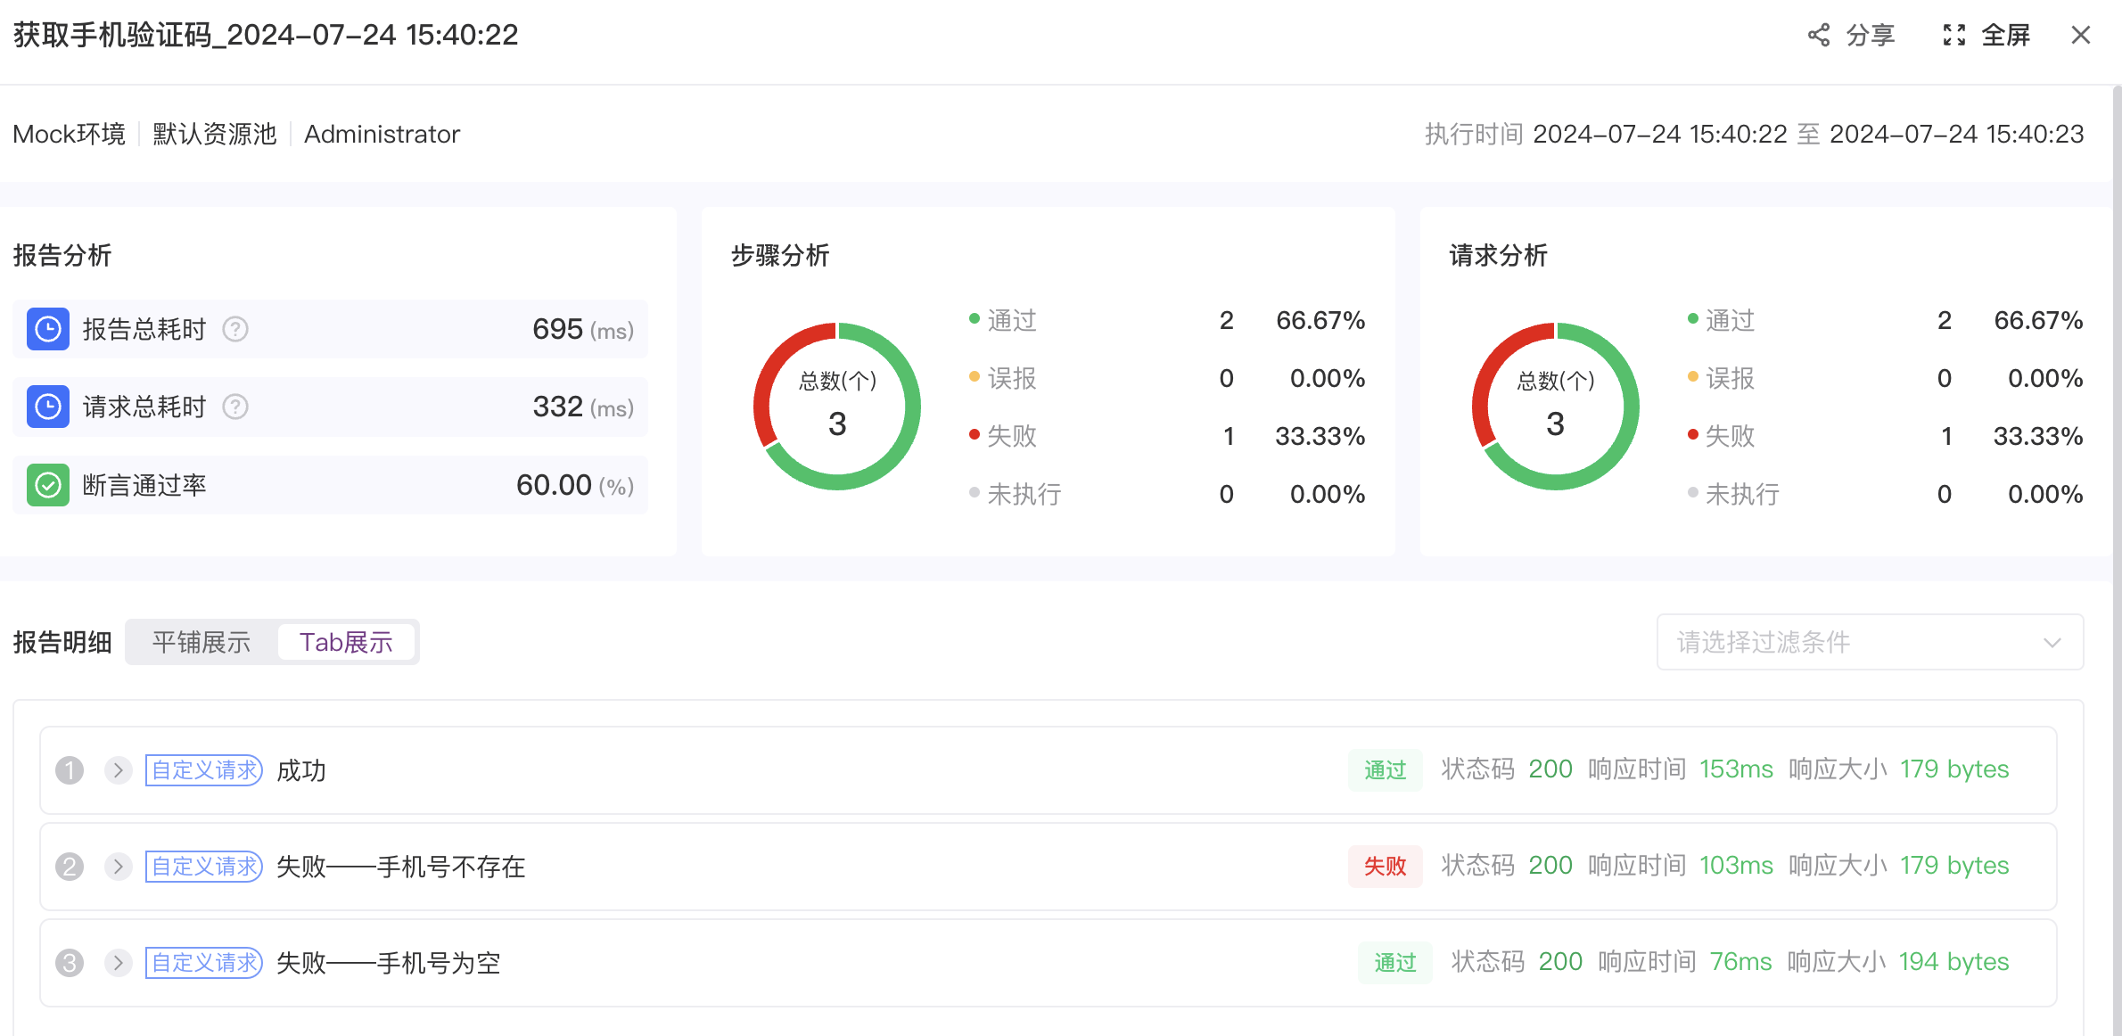Click the share icon
Viewport: 2122px width, 1036px height.
pyautogui.click(x=1818, y=35)
